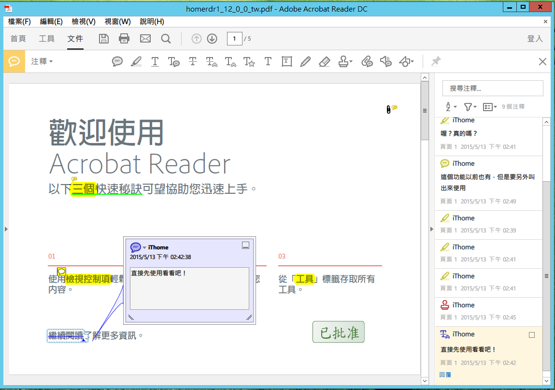
Task: Check the checkbox on the iThome text comment
Action: [531, 334]
